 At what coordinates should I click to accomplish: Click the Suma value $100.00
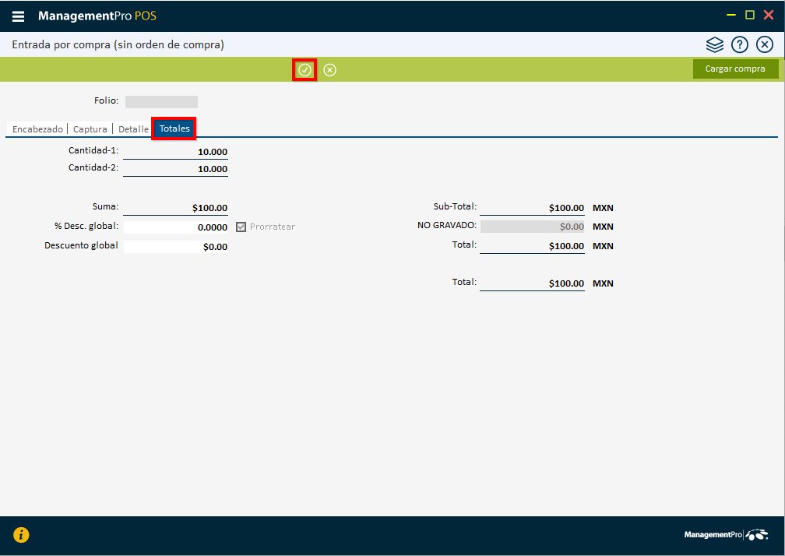(x=209, y=208)
